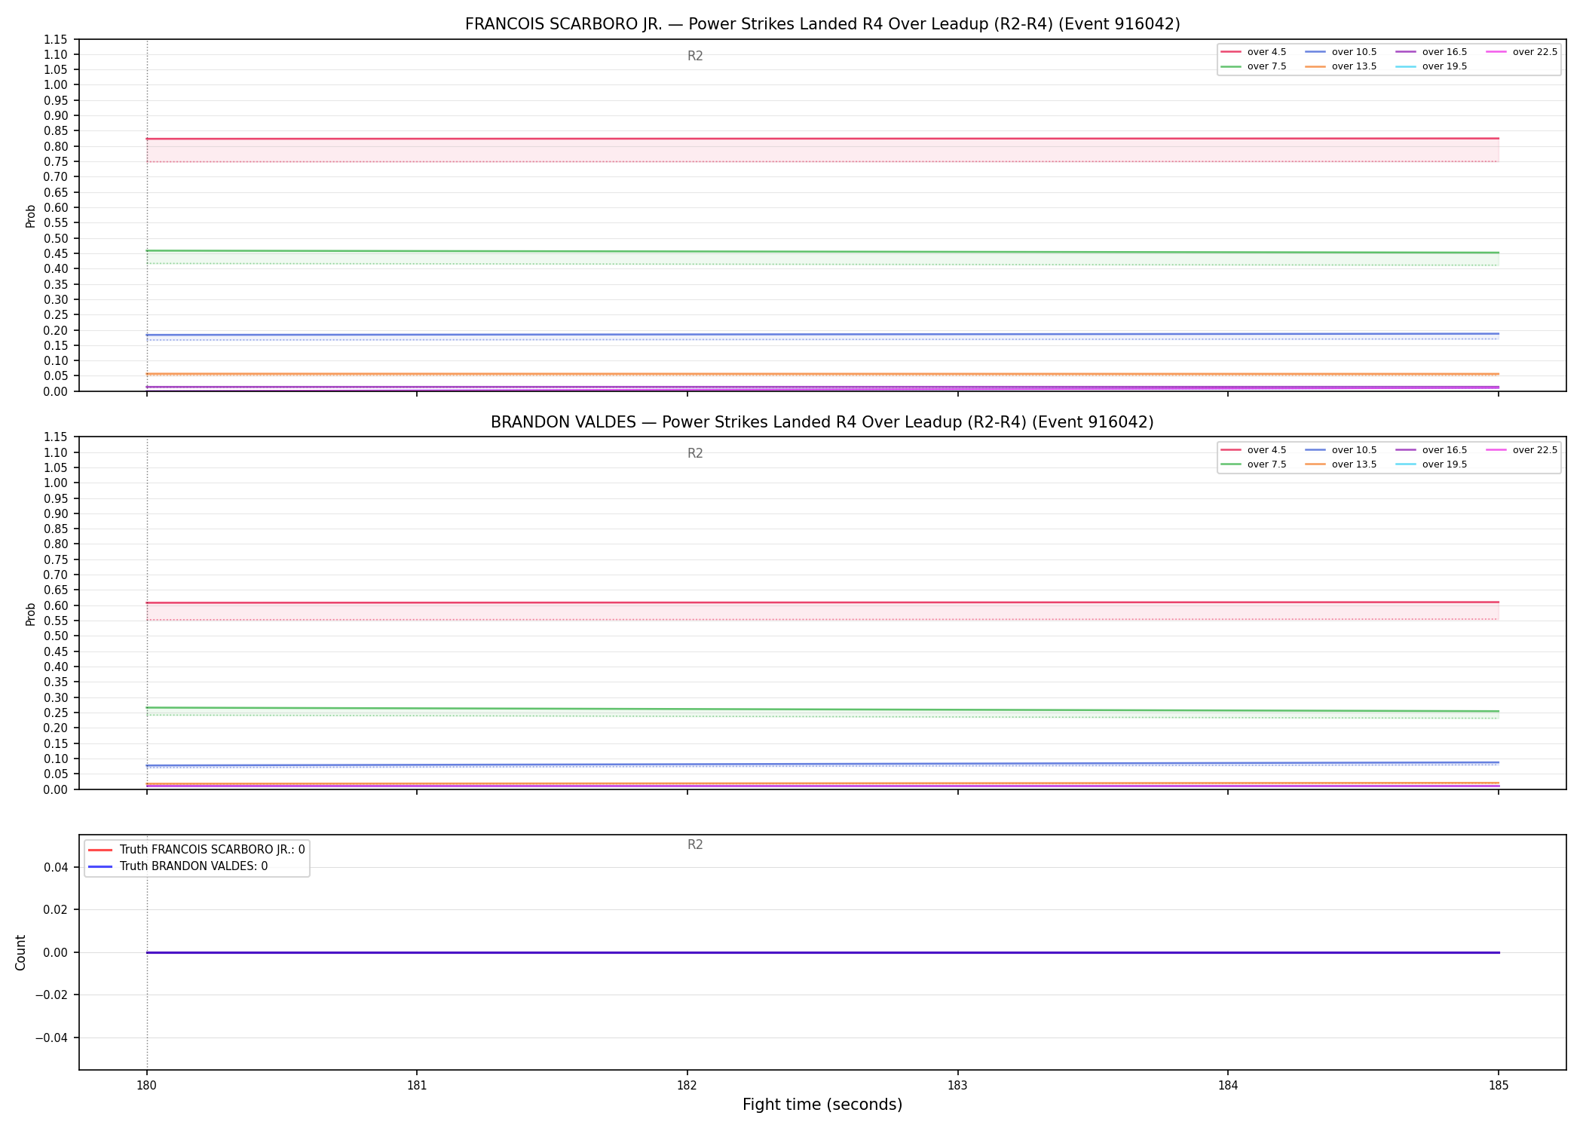The height and width of the screenshot is (1131, 1583).
Task: Click the green over 7.5 line in Valdes chart
Action: pyautogui.click(x=822, y=710)
